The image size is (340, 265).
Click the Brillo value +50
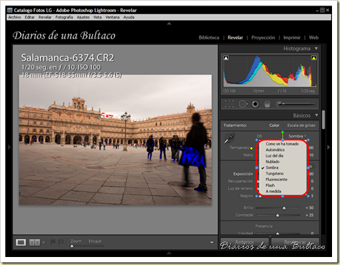(x=309, y=208)
